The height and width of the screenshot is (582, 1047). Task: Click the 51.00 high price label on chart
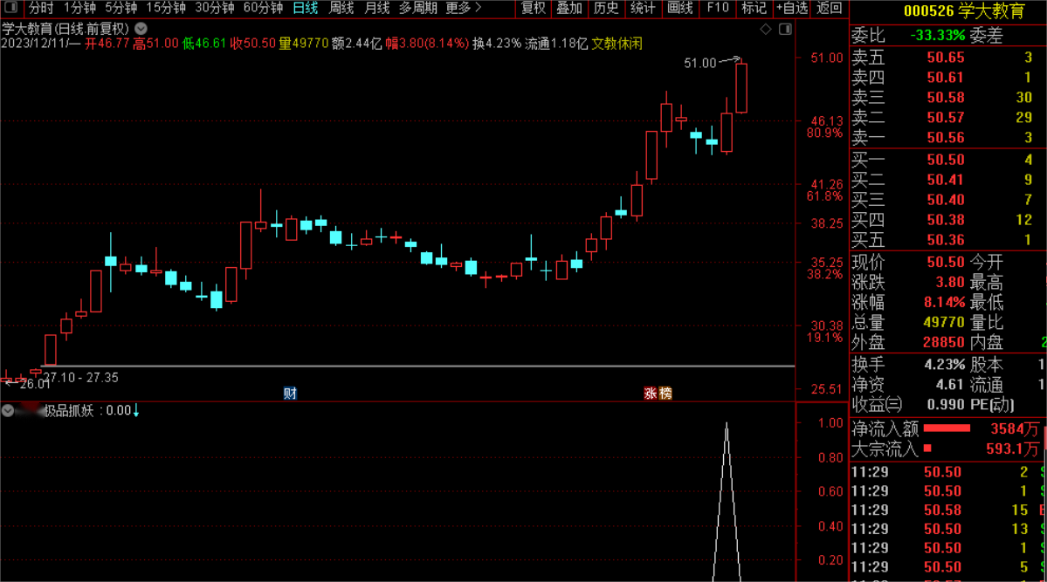[x=699, y=63]
